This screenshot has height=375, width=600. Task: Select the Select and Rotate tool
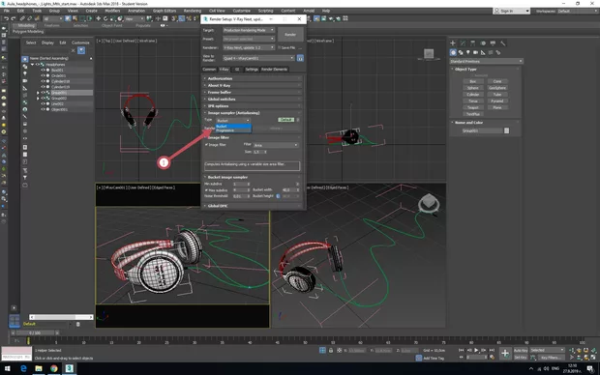tap(105, 18)
